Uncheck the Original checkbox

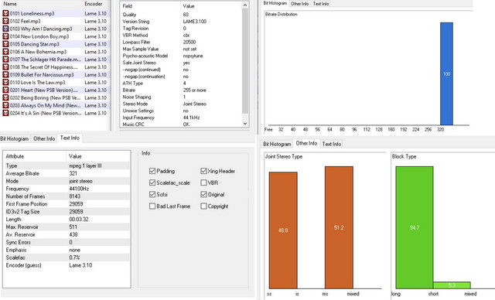pos(203,194)
